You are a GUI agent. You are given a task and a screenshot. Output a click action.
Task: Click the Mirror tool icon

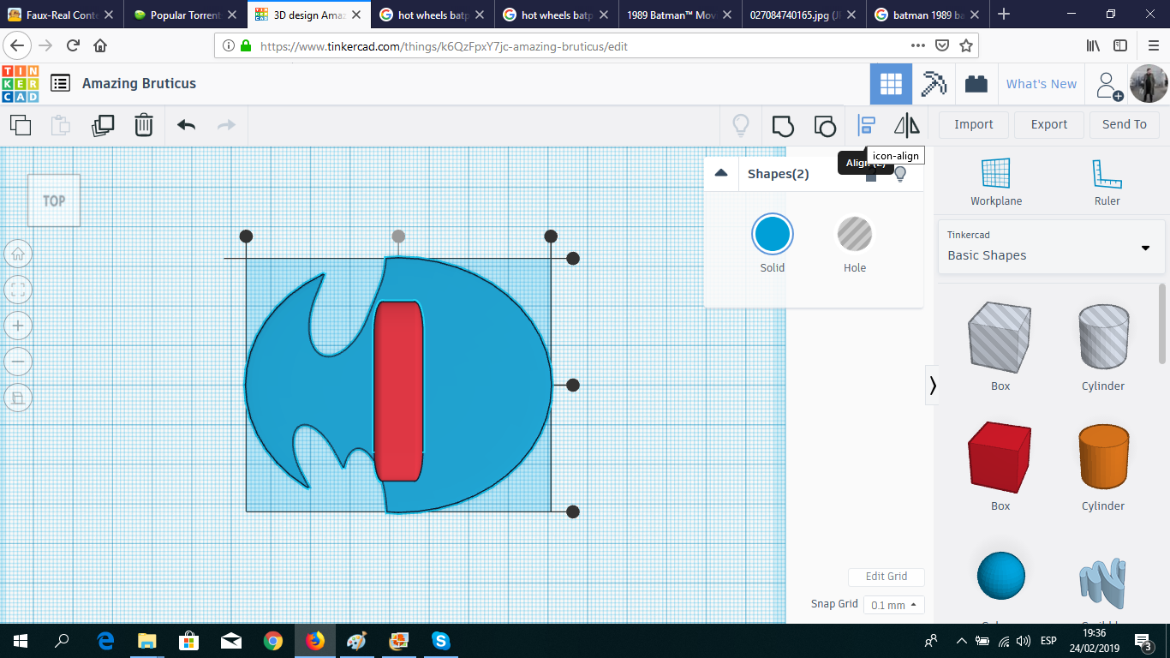click(907, 125)
